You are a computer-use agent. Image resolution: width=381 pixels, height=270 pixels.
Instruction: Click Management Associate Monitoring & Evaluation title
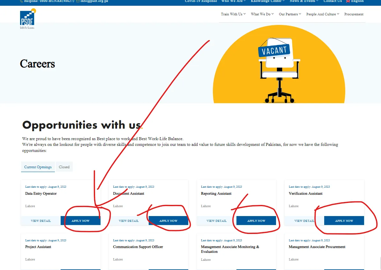tap(230, 249)
